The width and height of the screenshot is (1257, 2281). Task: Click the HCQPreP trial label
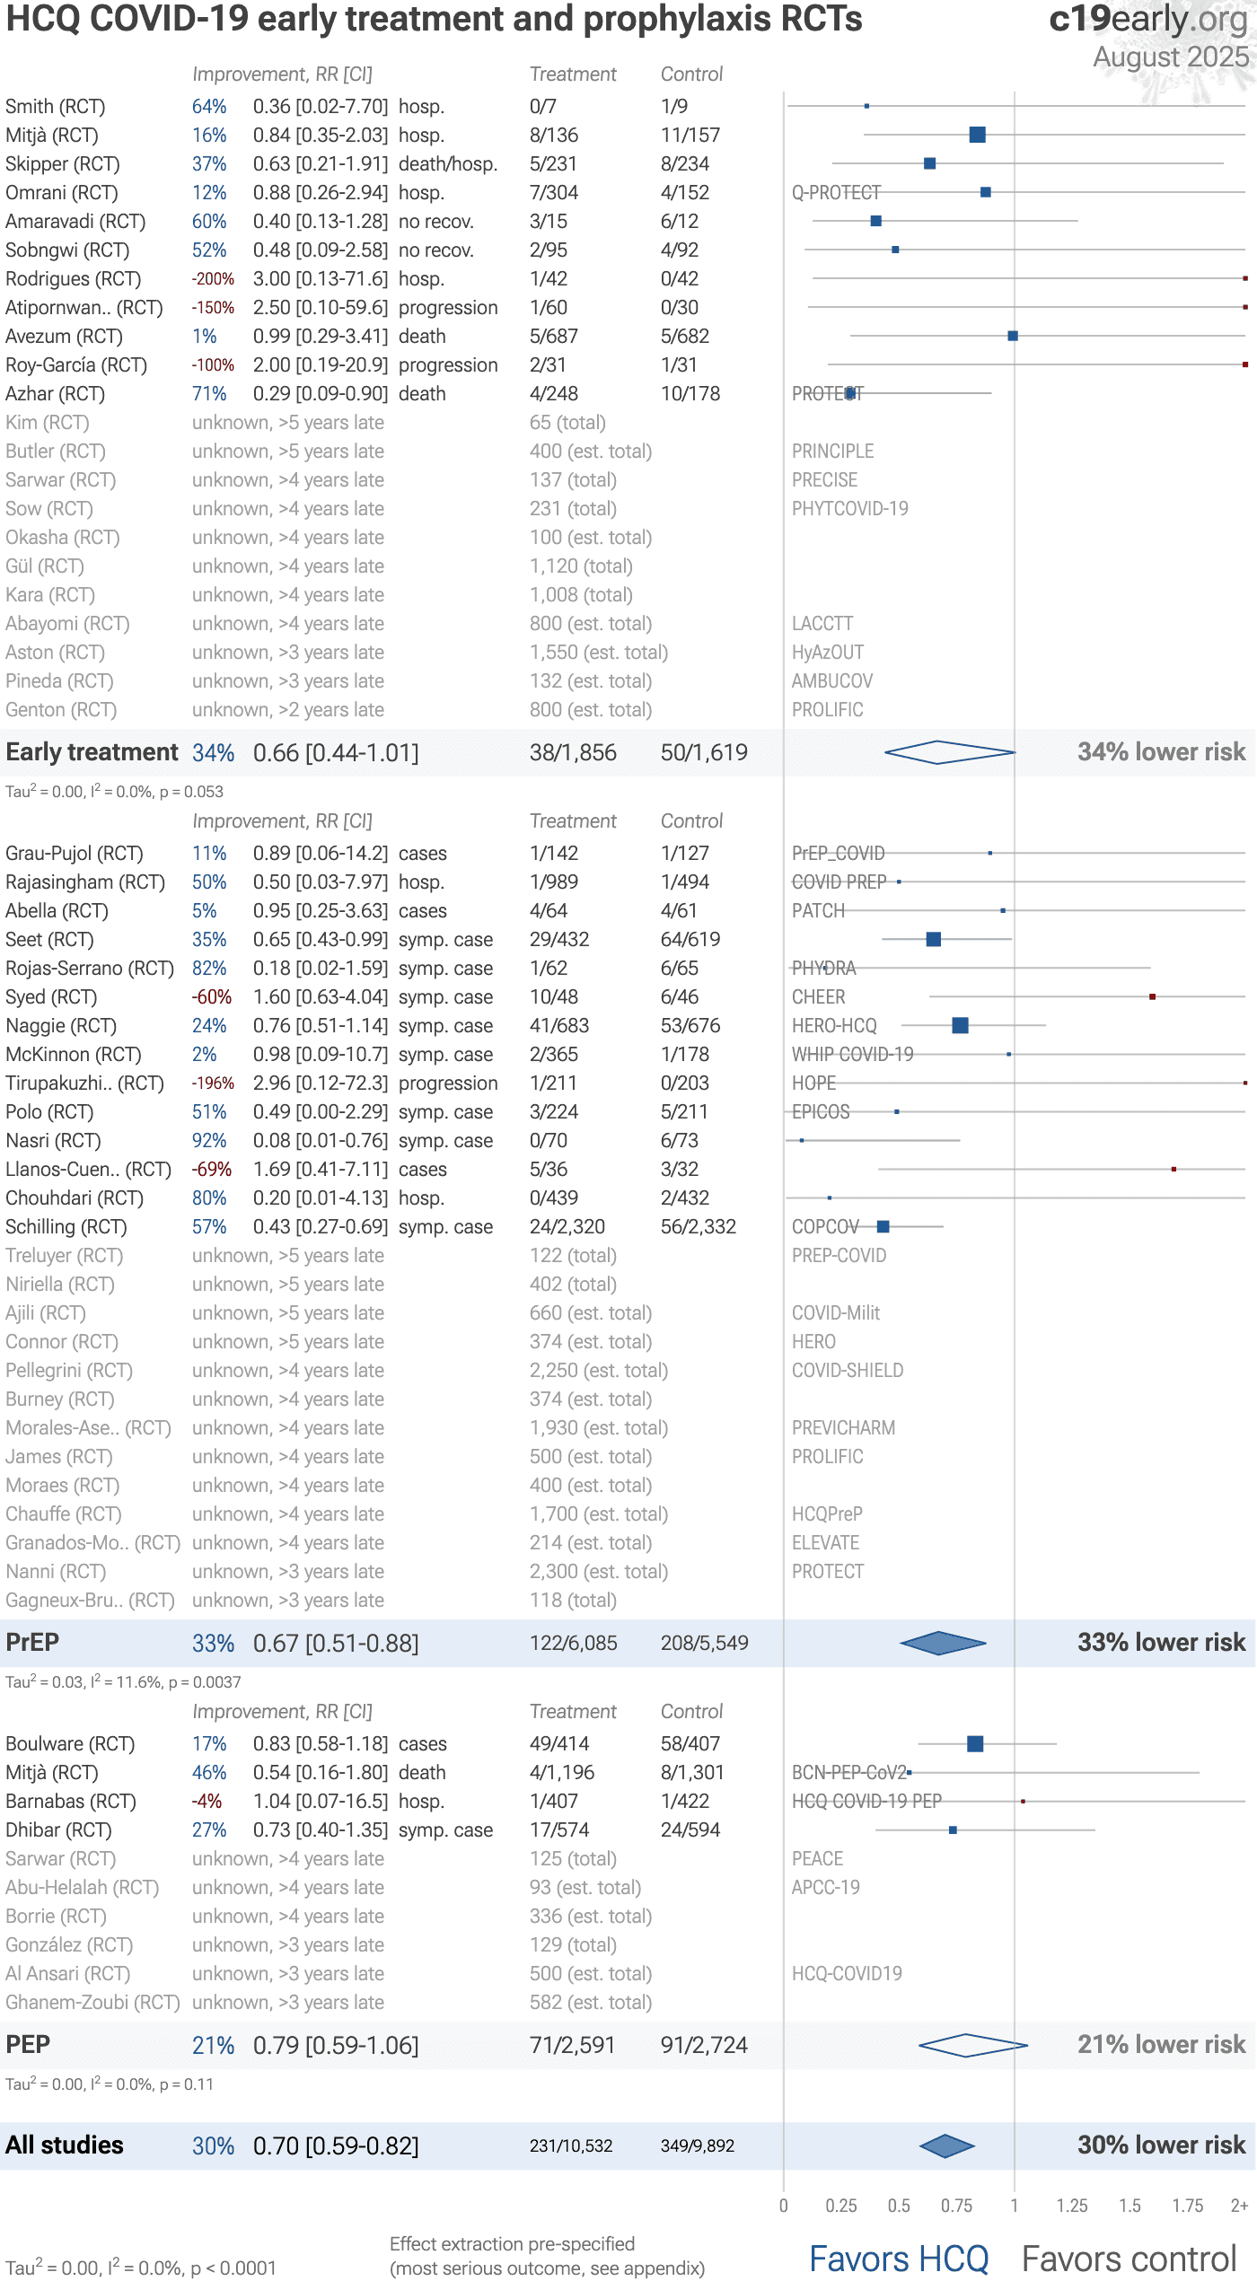(827, 1514)
